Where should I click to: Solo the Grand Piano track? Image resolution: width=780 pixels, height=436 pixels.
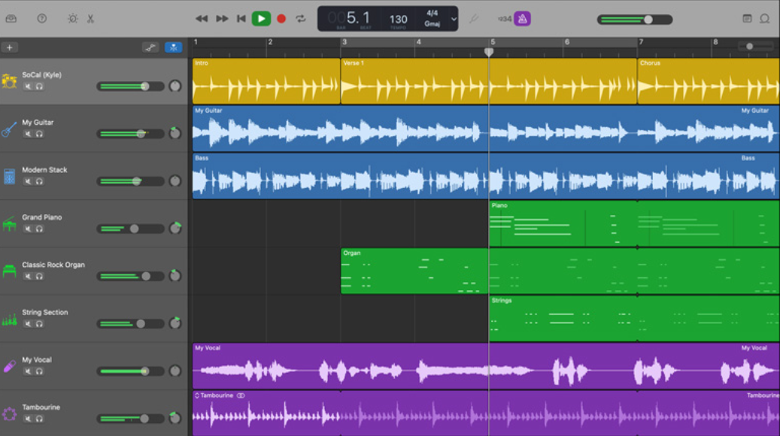point(39,229)
